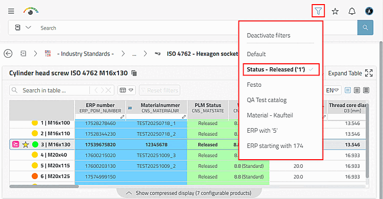Open Industry Standards breadcrumb
Viewport: 383px width, 199px height.
point(85,54)
